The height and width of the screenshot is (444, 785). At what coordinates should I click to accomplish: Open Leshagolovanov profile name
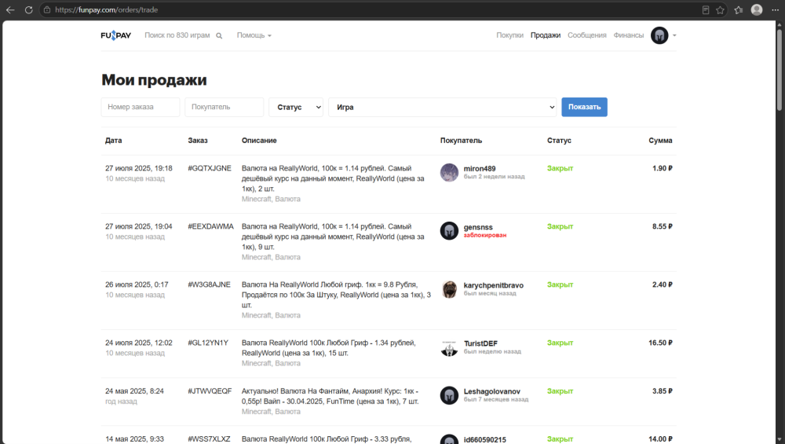click(x=491, y=391)
